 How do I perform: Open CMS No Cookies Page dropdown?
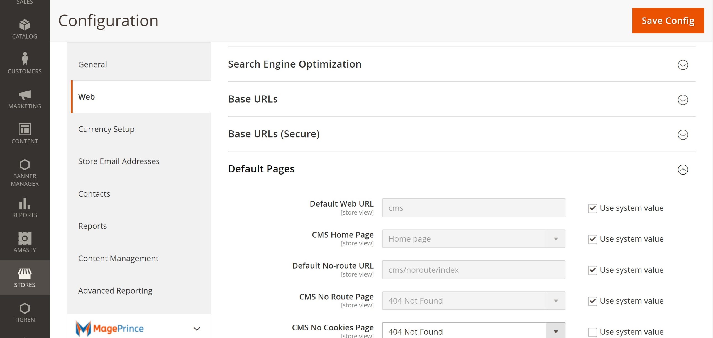coord(473,332)
